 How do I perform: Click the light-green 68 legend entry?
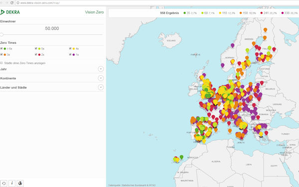click(x=208, y=13)
